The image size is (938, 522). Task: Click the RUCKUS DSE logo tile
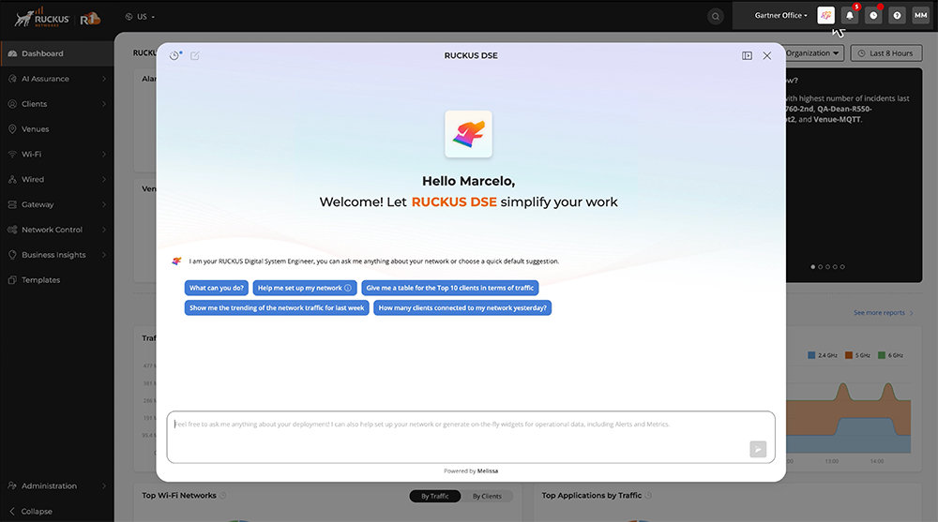pyautogui.click(x=468, y=134)
